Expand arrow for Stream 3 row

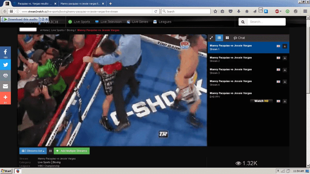pyautogui.click(x=285, y=70)
